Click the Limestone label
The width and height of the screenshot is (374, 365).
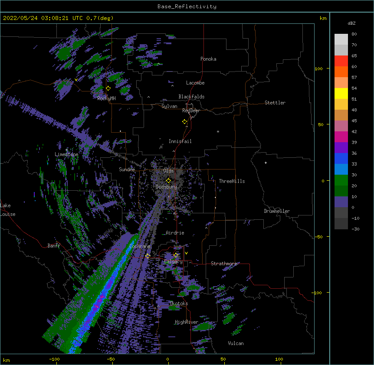pos(66,154)
